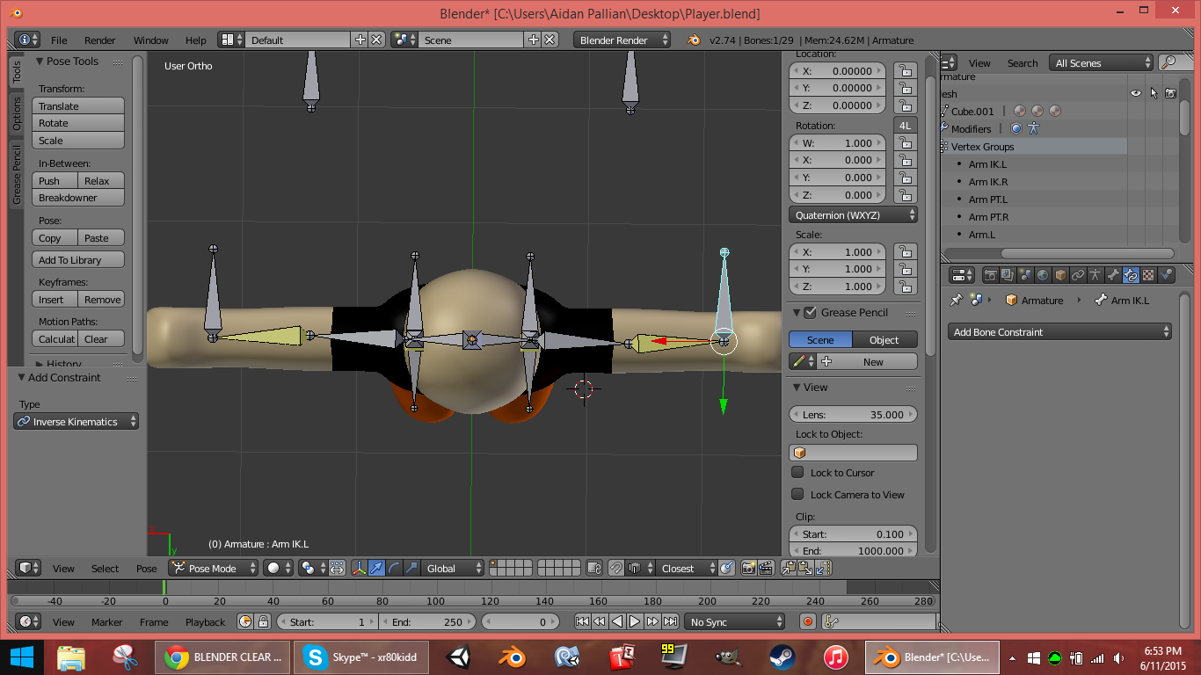The width and height of the screenshot is (1201, 675).
Task: Switch to the Options tab in tool shelf
Action: [x=16, y=113]
